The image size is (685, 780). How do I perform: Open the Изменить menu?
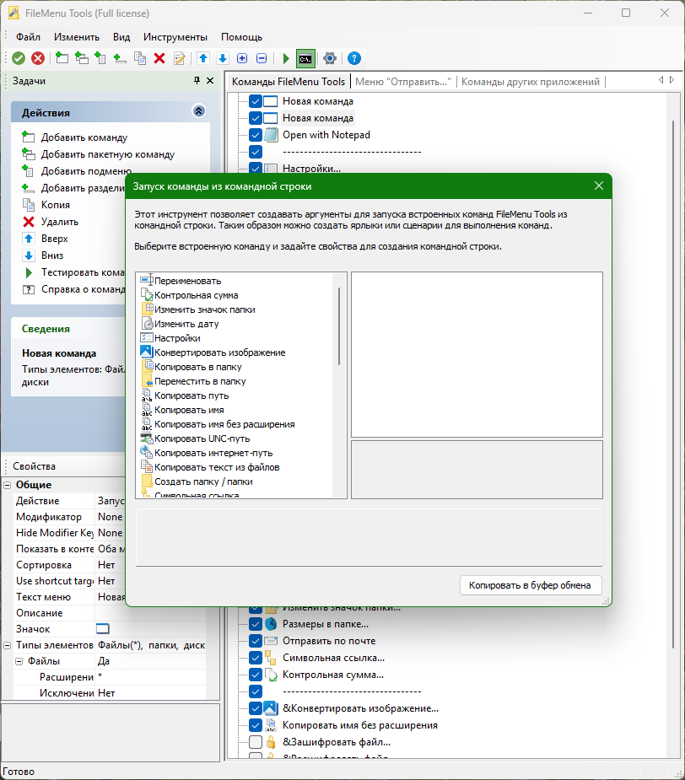click(x=77, y=37)
